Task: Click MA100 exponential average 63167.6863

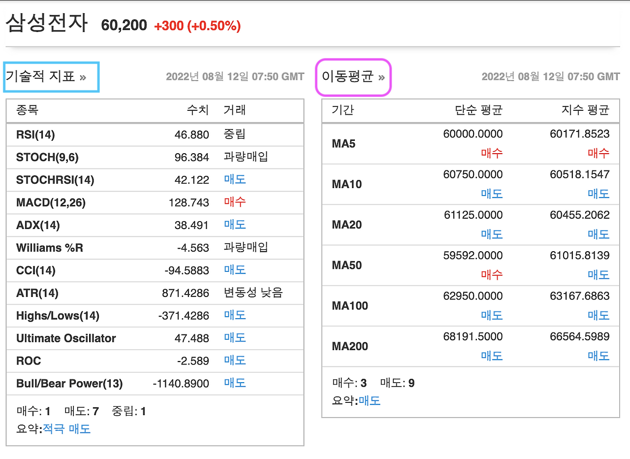Action: (x=580, y=296)
